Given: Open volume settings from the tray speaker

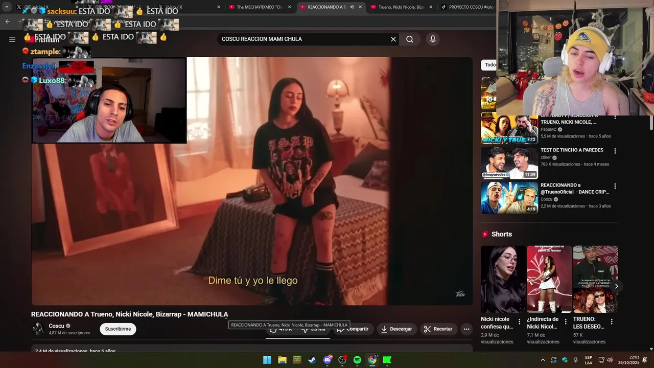Looking at the screenshot, I should click(610, 360).
